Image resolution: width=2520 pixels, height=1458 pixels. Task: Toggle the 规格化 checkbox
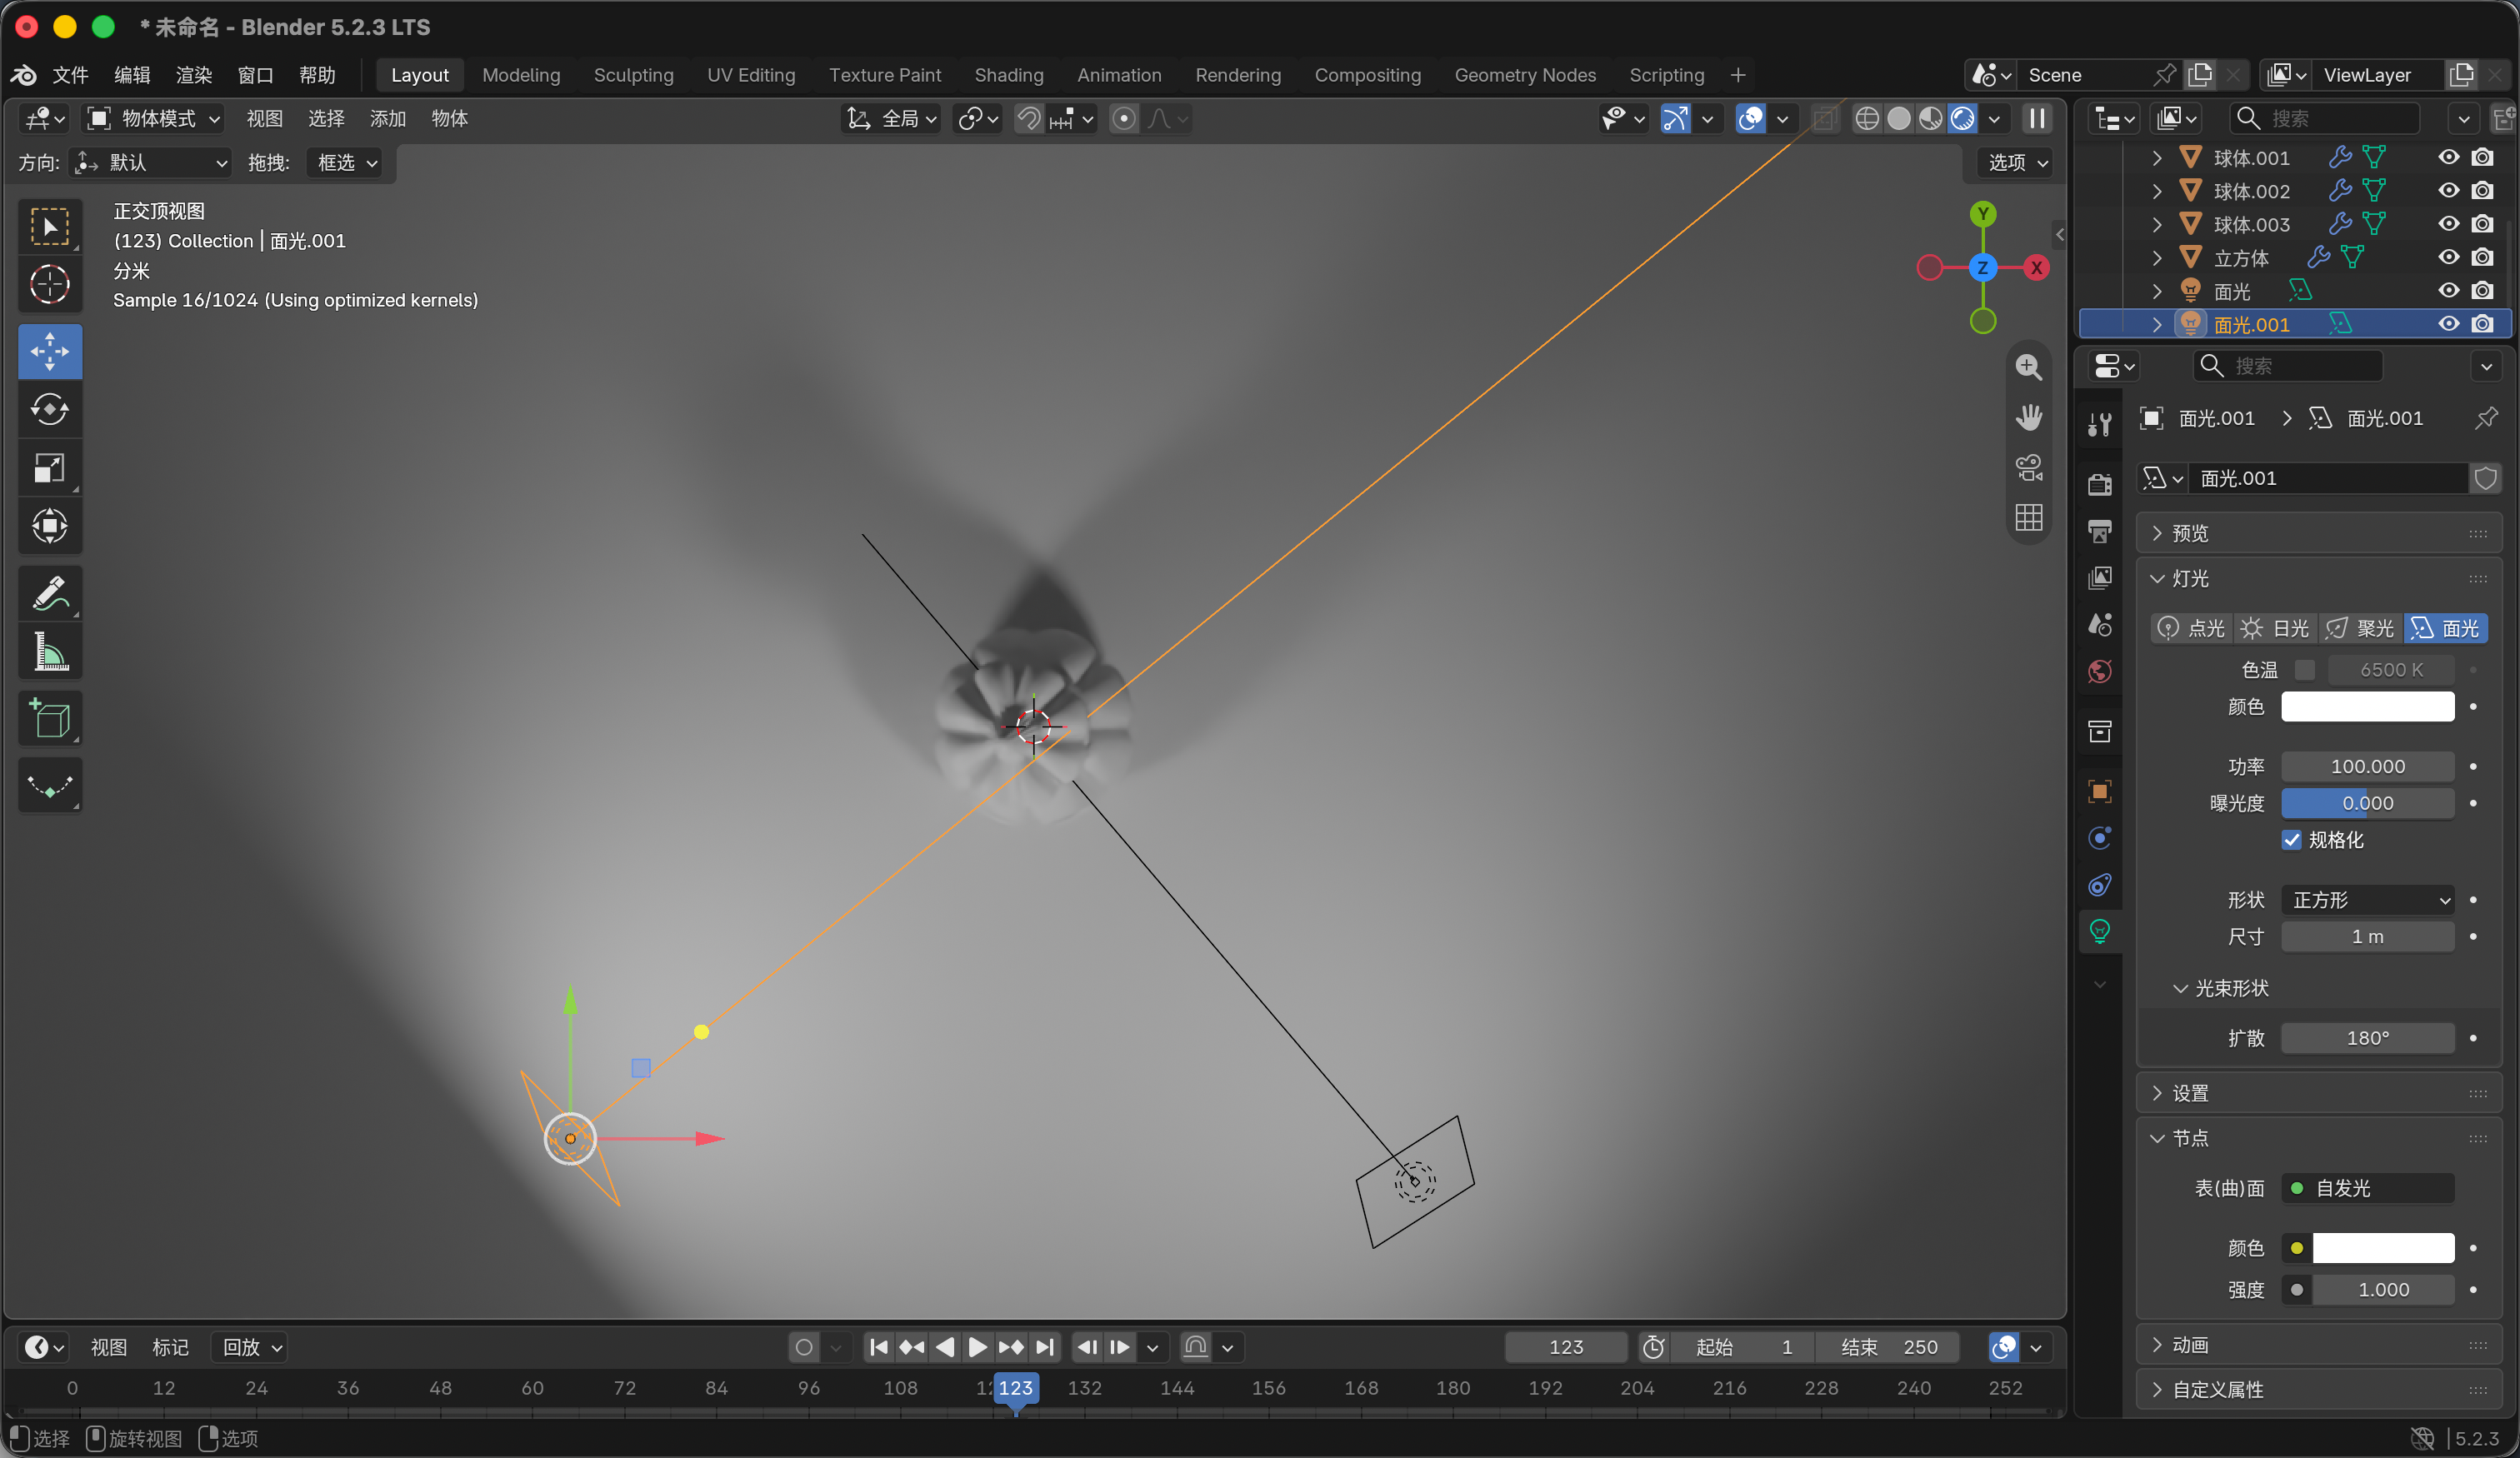click(x=2292, y=840)
